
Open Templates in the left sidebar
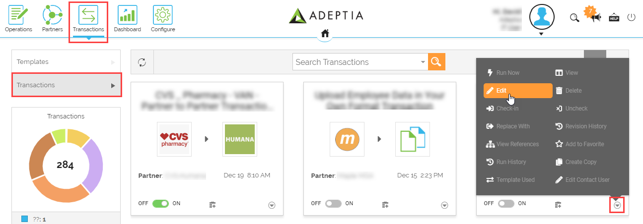[x=66, y=62]
